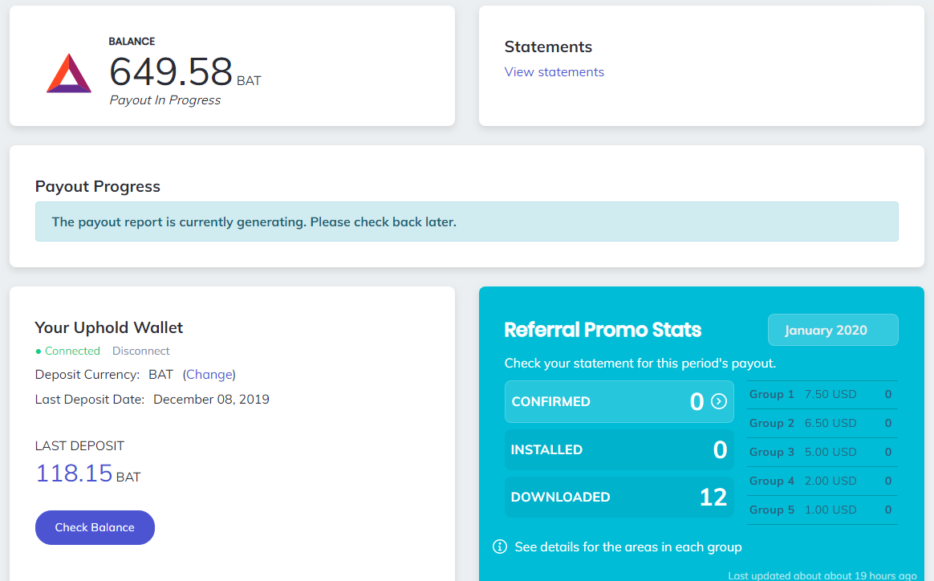Select the Group 4 2.00 USD row

[822, 481]
